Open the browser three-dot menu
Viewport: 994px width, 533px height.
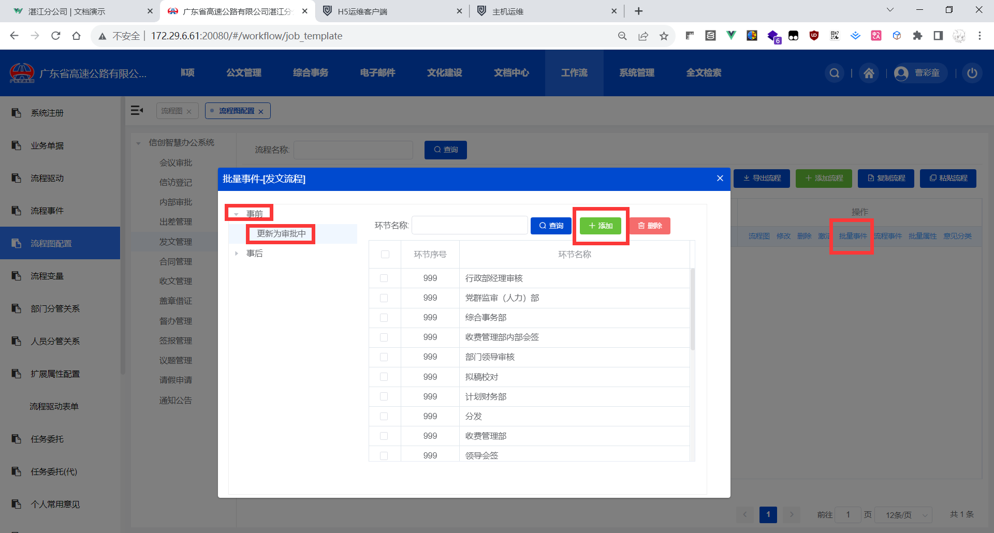pyautogui.click(x=980, y=36)
